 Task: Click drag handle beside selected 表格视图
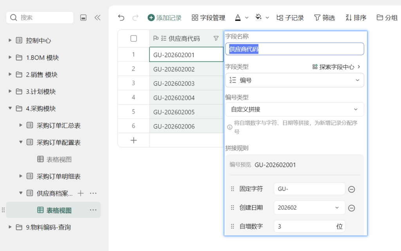[x=3, y=210]
